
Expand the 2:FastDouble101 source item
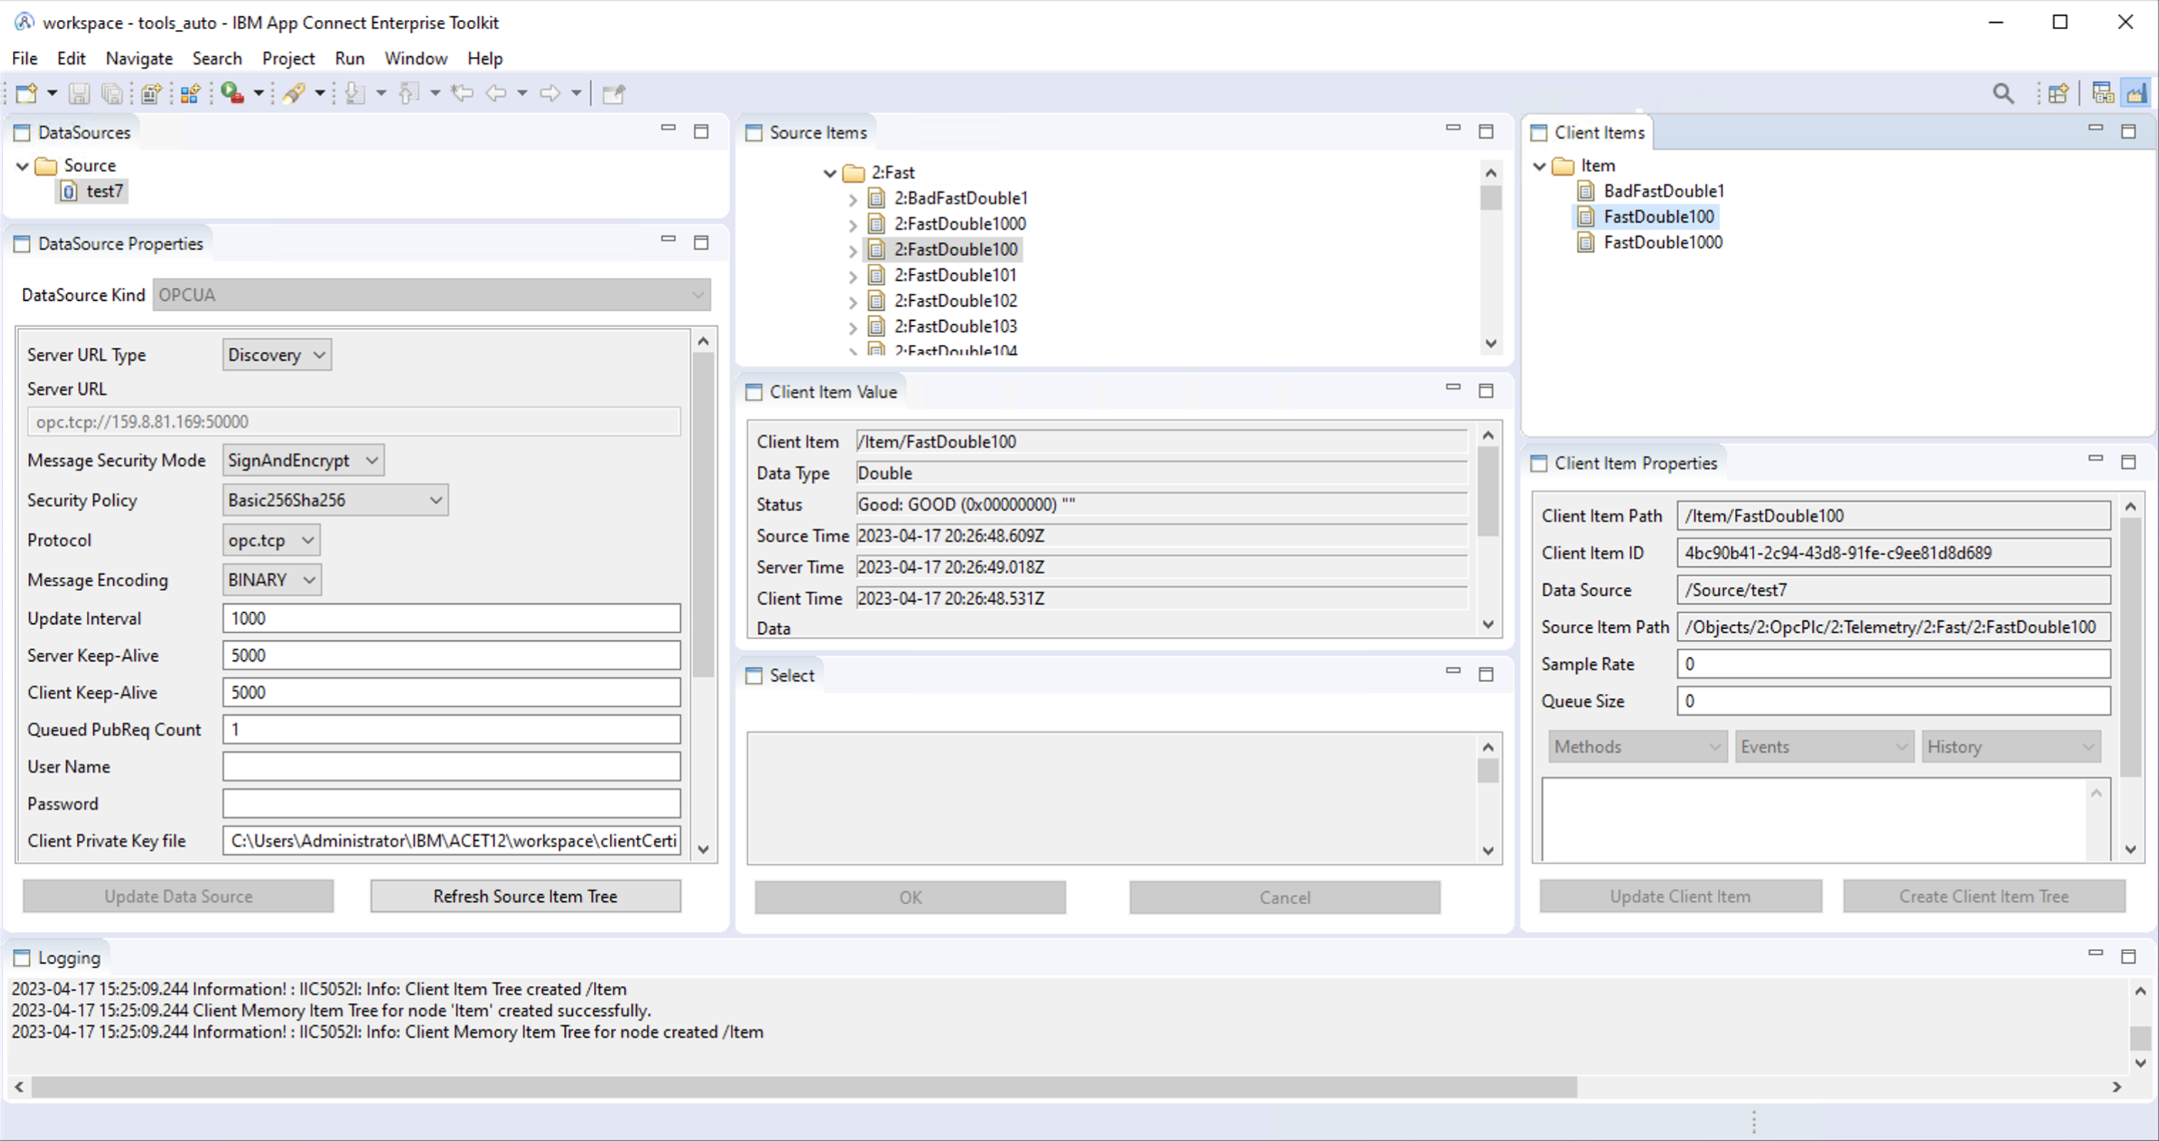pyautogui.click(x=852, y=275)
